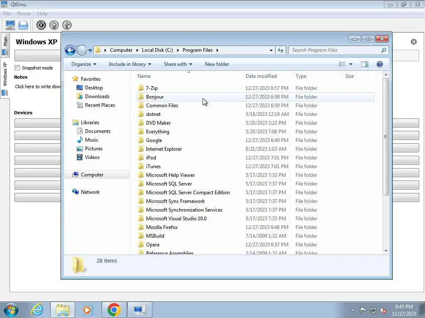Viewport: 425px width, 318px height.
Task: Open Recent Places in navigation pane
Action: tap(100, 105)
